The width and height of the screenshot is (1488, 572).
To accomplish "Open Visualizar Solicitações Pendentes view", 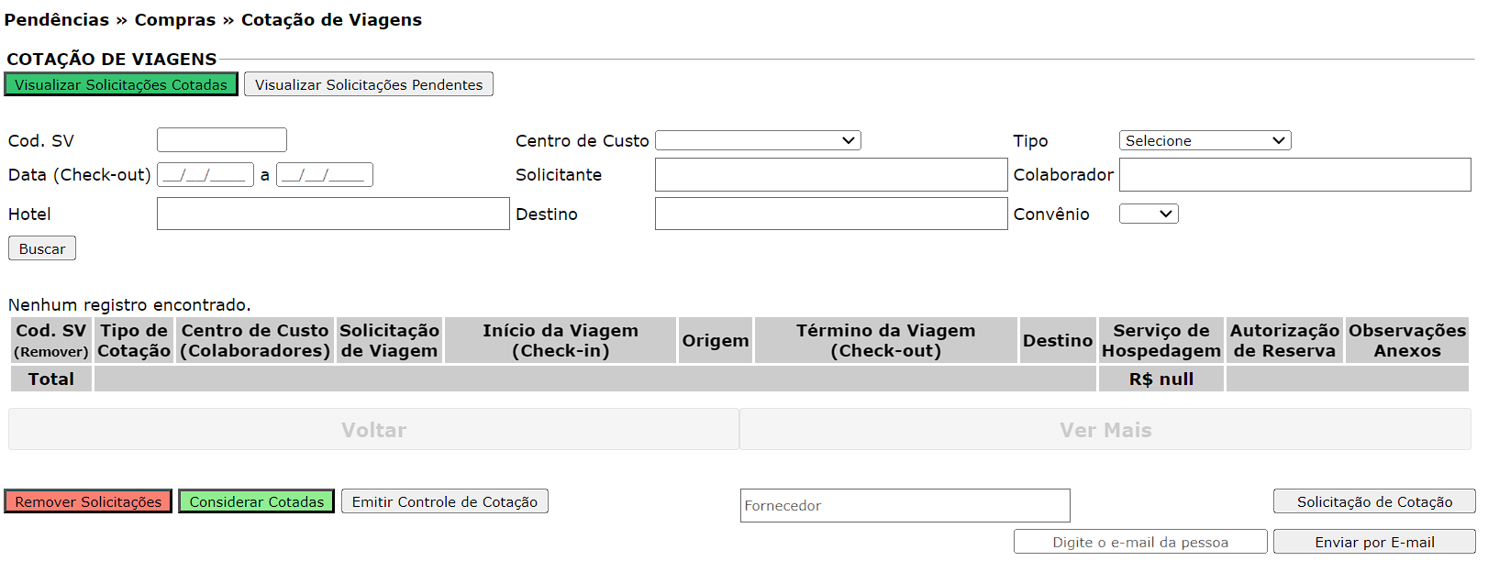I will click(368, 84).
